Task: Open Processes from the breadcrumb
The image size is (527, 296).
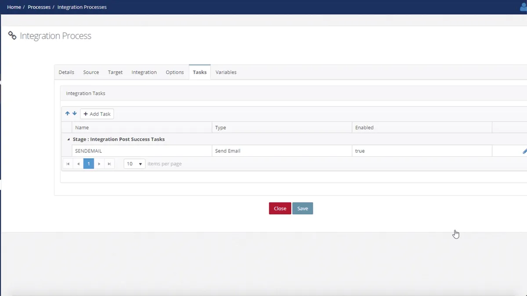Action: 39,7
